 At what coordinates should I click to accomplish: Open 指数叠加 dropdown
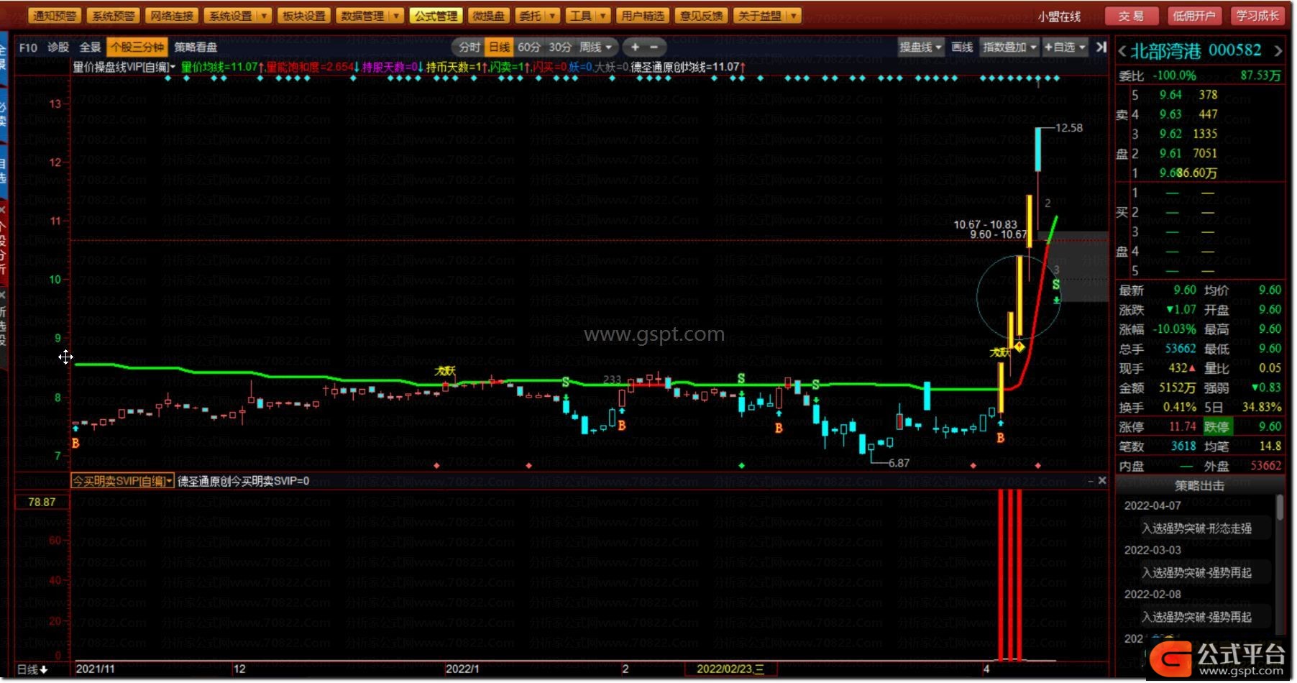(1010, 47)
